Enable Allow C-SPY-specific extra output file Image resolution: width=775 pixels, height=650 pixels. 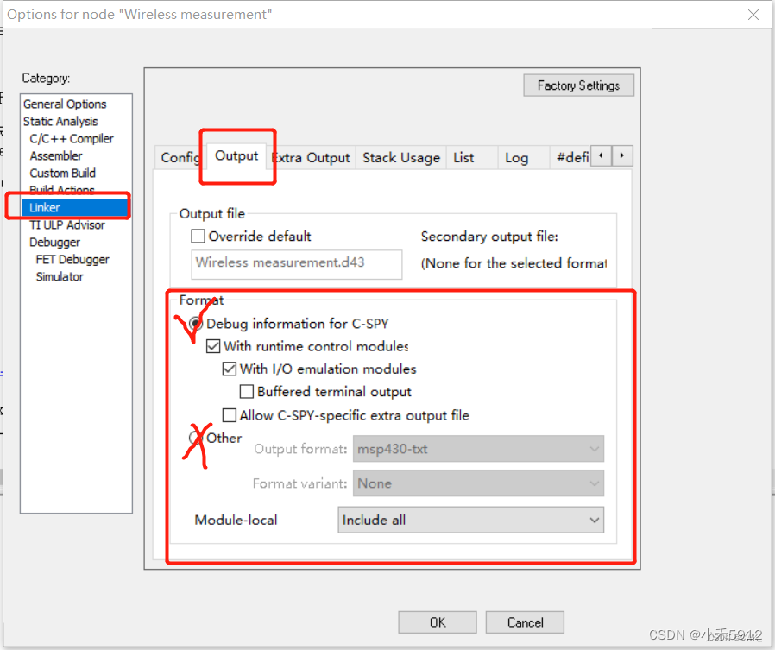pos(230,415)
